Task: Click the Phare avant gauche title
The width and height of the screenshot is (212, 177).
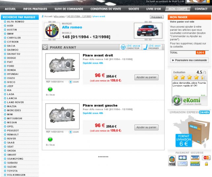Action: point(100,105)
